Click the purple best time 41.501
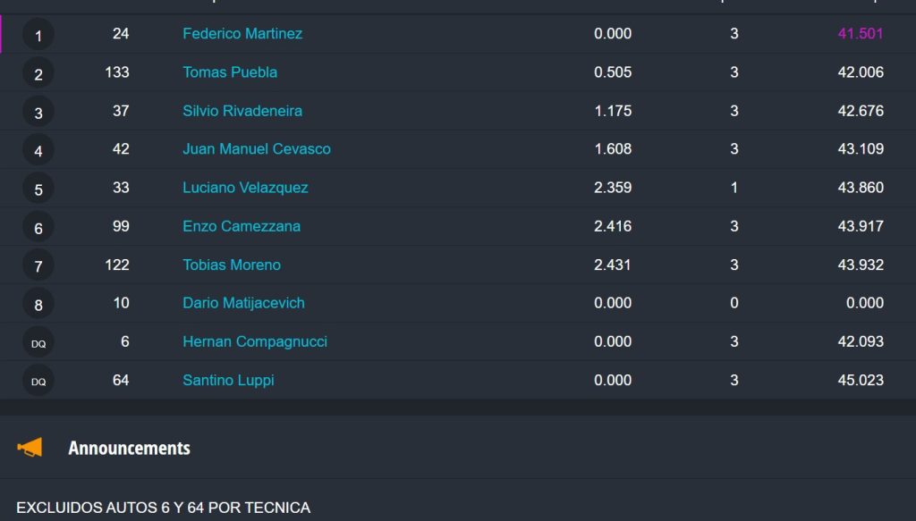916x521 pixels. point(861,34)
